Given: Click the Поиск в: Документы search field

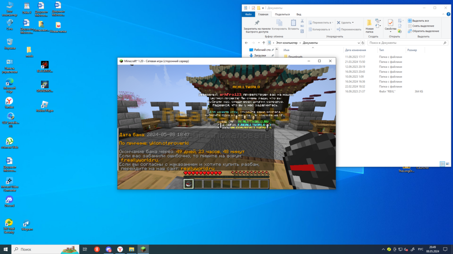Looking at the screenshot, I should 407,43.
